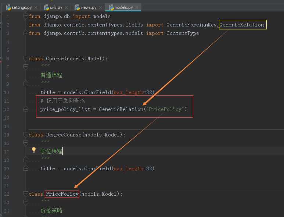The height and width of the screenshot is (217, 284).
Task: Collapse import block end marker at line 3
Action: [x=26, y=33]
